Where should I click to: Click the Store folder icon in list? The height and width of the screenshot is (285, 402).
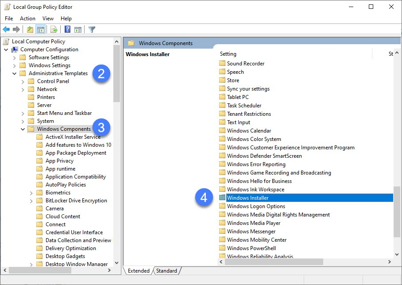pyautogui.click(x=222, y=80)
